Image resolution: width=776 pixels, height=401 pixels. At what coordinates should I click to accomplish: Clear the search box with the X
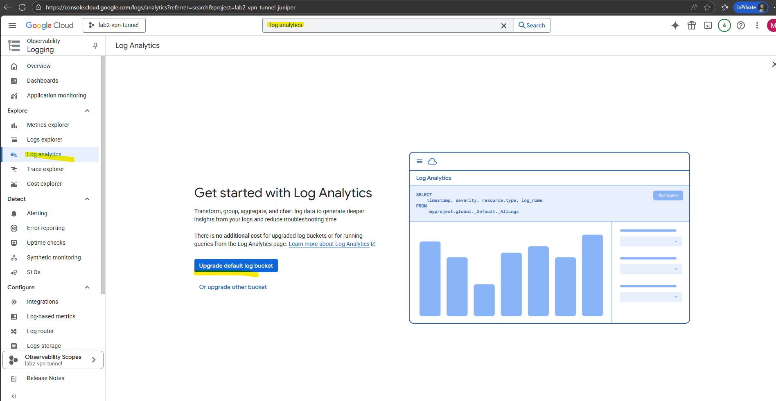click(504, 25)
